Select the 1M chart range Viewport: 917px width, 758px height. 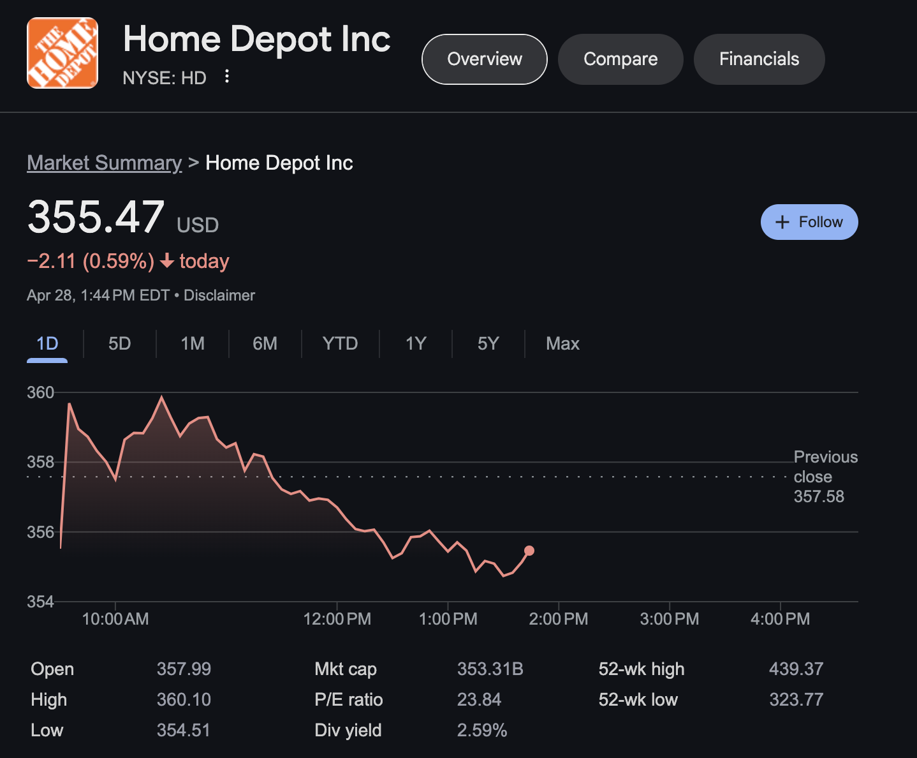coord(193,344)
